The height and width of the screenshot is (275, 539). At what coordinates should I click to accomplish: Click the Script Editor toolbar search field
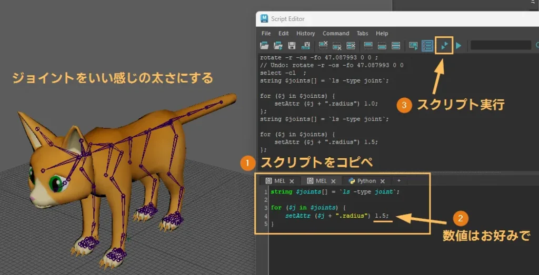pos(501,45)
